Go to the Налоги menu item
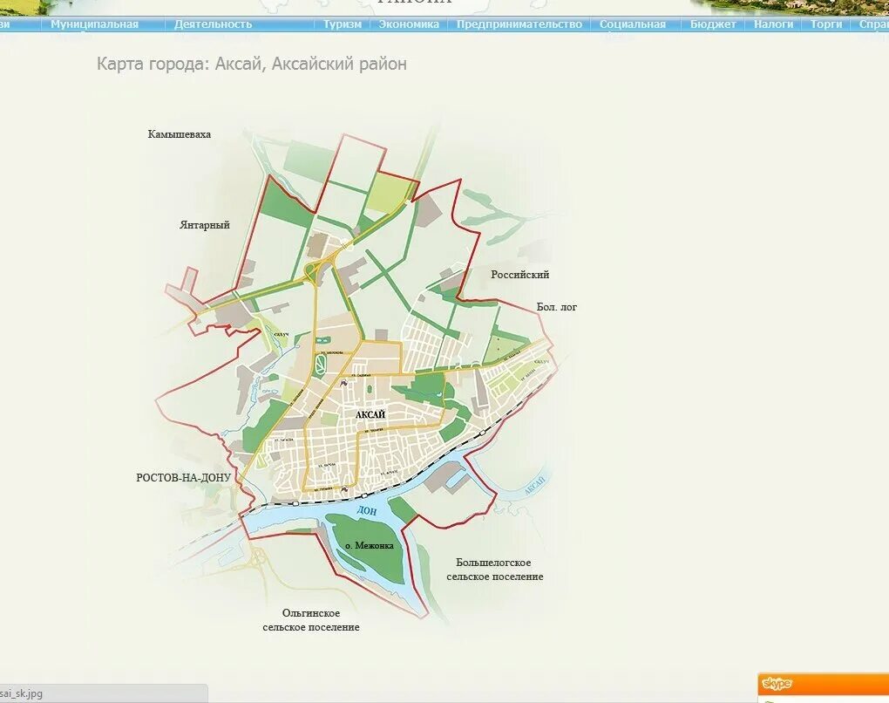889x703 pixels. click(x=773, y=24)
